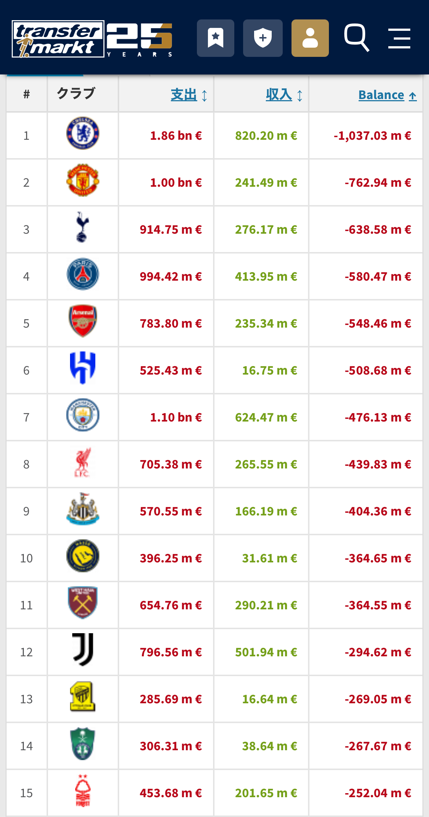
Task: Click the Arsenal club crest
Action: pos(83,321)
